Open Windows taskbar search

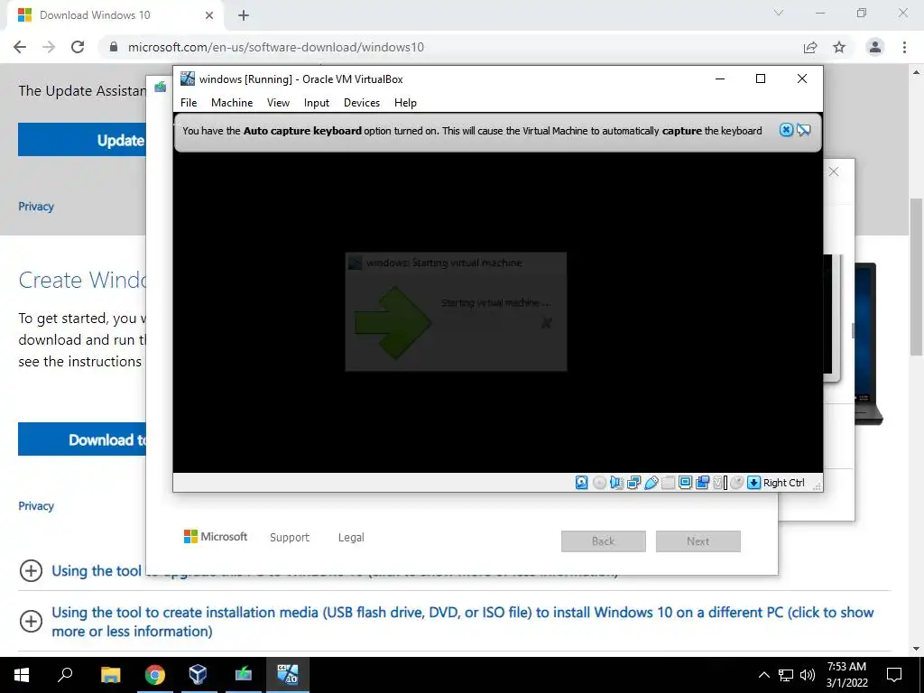click(65, 675)
